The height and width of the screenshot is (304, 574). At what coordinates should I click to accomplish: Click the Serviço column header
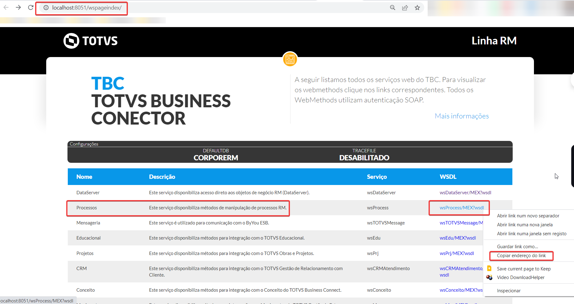[x=377, y=177]
